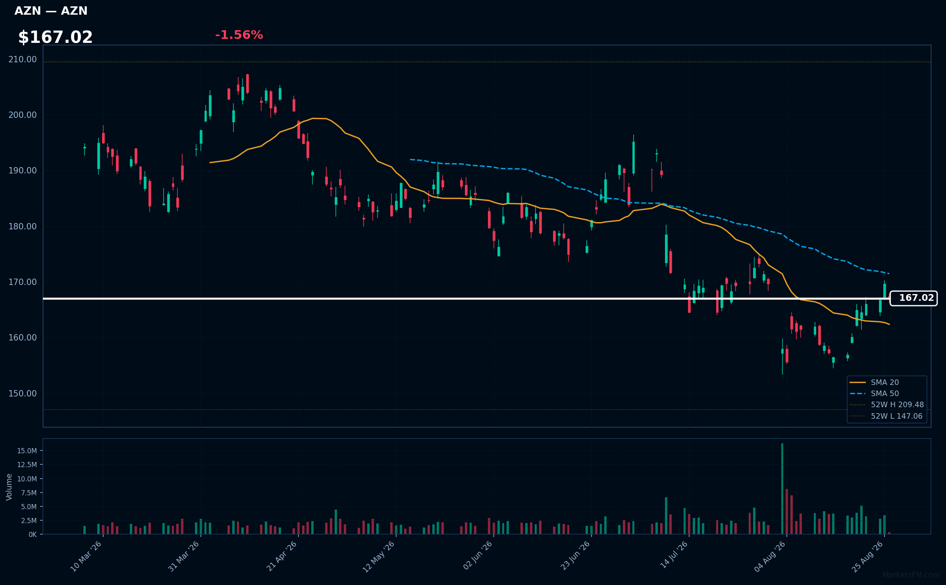Image resolution: width=946 pixels, height=585 pixels.
Task: Click the "5.0M" volume axis label
Action: (29, 507)
